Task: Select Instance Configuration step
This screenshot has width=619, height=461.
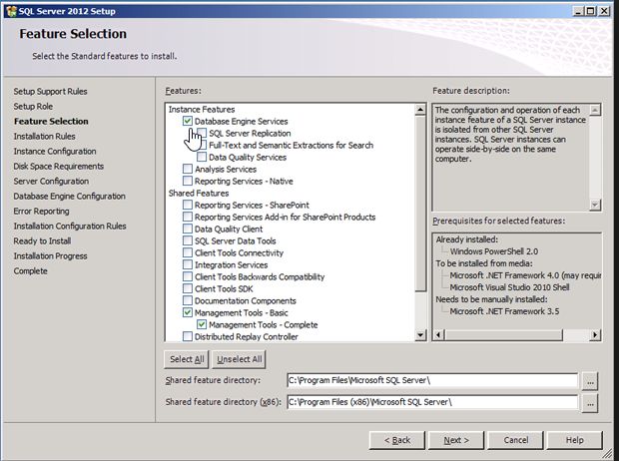Action: [55, 151]
